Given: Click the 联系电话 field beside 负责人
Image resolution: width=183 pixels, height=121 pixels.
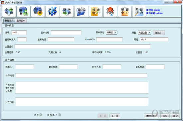Looking at the screenshot, I should tap(69, 67).
